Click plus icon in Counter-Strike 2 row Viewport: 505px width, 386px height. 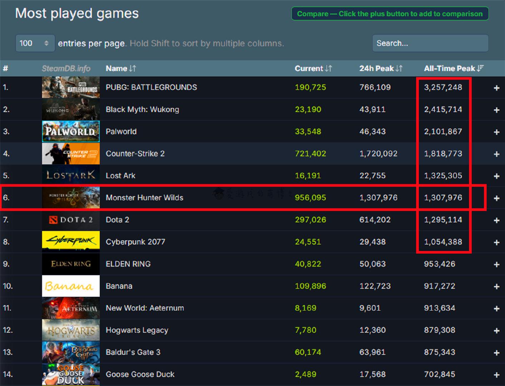(496, 154)
